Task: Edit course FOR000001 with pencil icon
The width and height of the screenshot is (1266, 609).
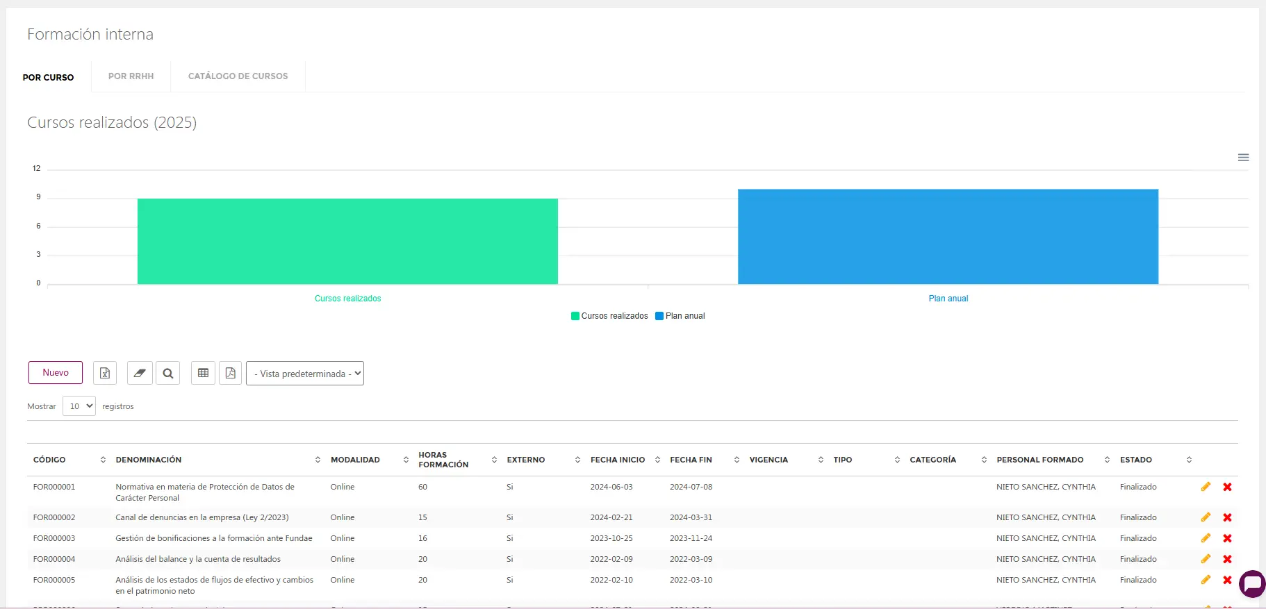Action: point(1206,487)
